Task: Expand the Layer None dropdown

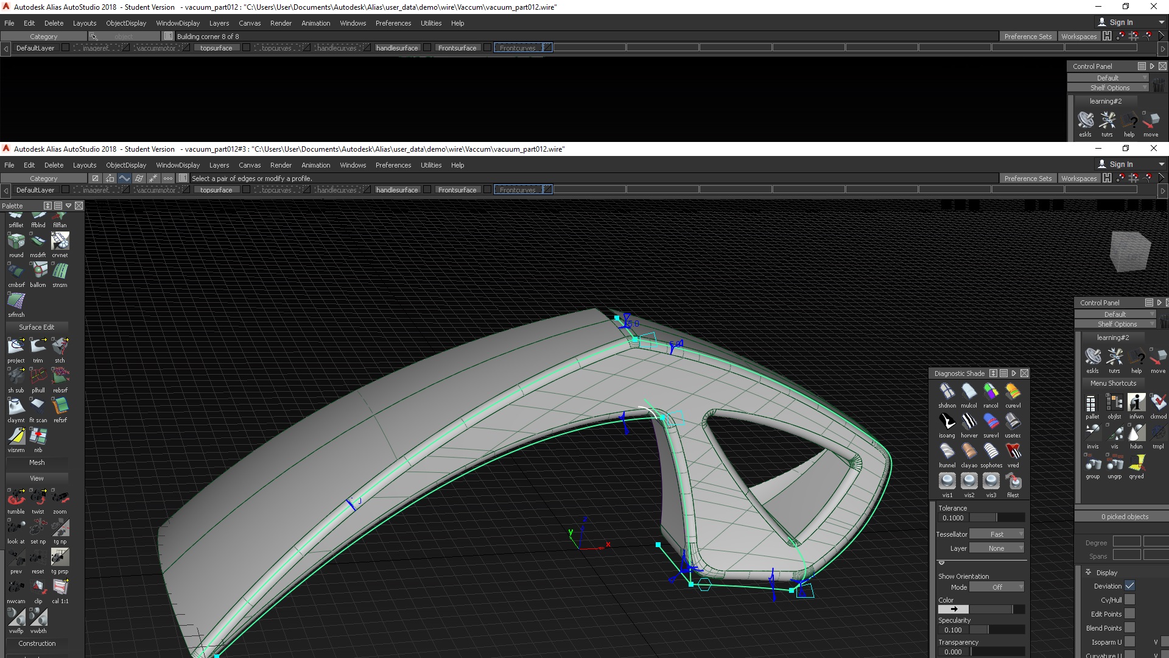Action: click(x=997, y=548)
